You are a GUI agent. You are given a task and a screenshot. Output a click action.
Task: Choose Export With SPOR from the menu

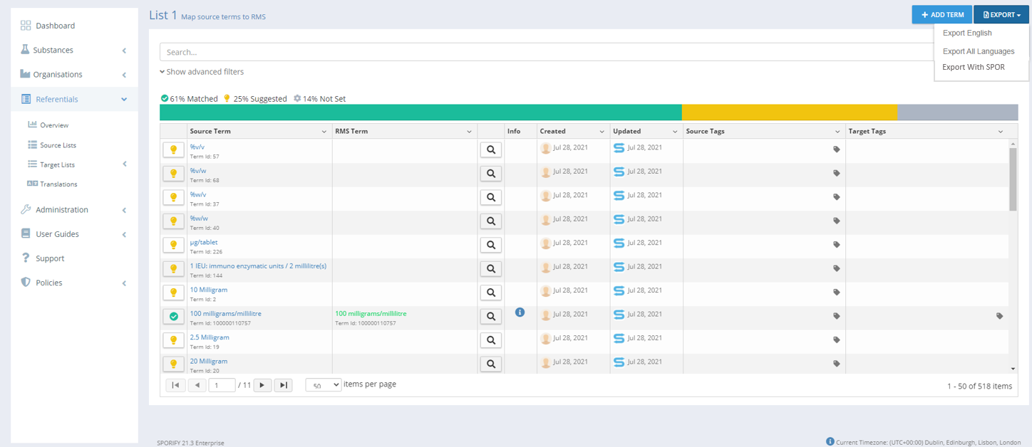point(973,68)
